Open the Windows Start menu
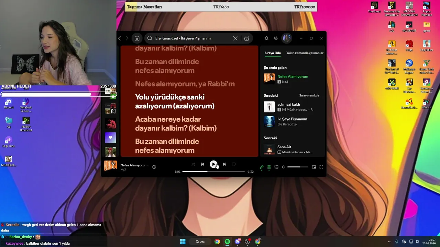Screen dimensions: 440x247 [x=183, y=242]
